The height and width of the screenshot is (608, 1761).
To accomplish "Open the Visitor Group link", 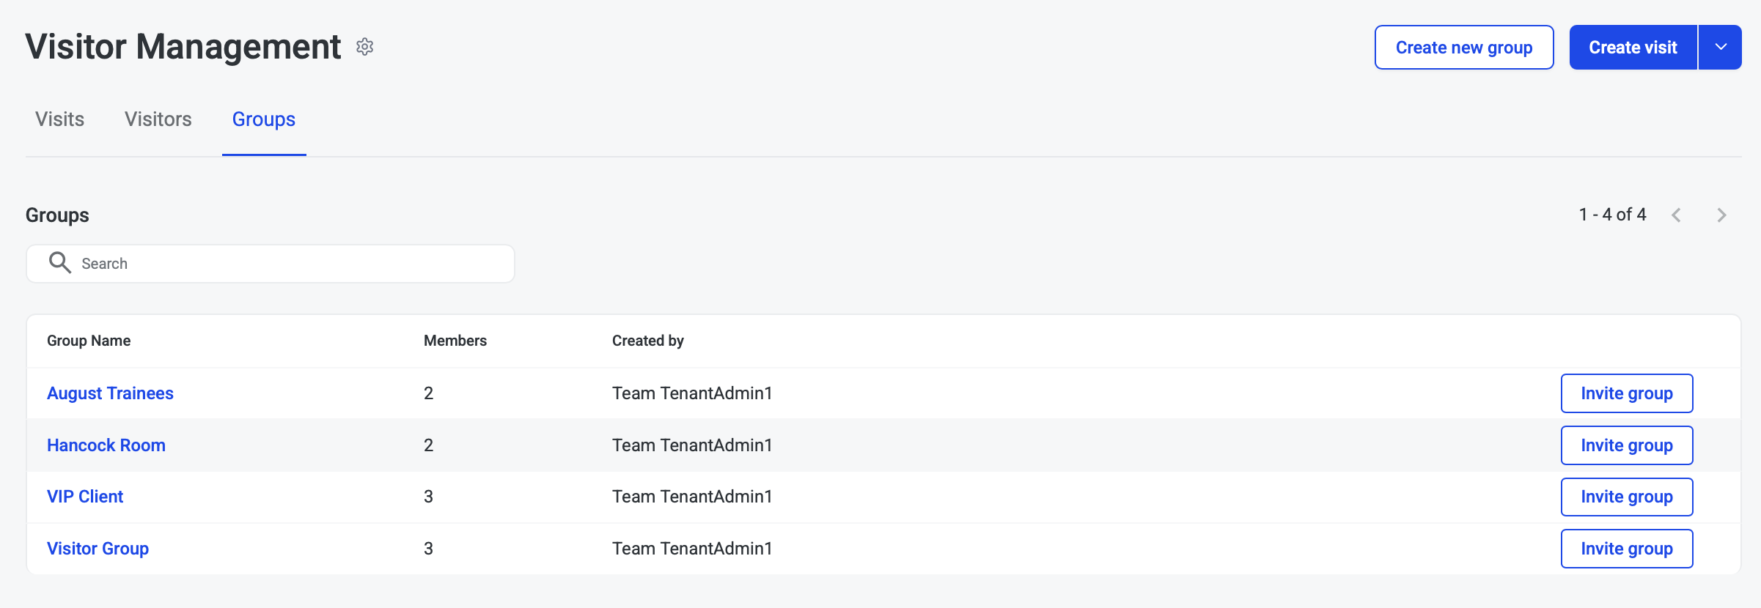I will pyautogui.click(x=98, y=549).
